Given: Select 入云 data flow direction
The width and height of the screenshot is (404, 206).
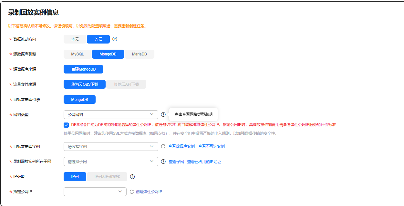Looking at the screenshot, I should (x=98, y=39).
